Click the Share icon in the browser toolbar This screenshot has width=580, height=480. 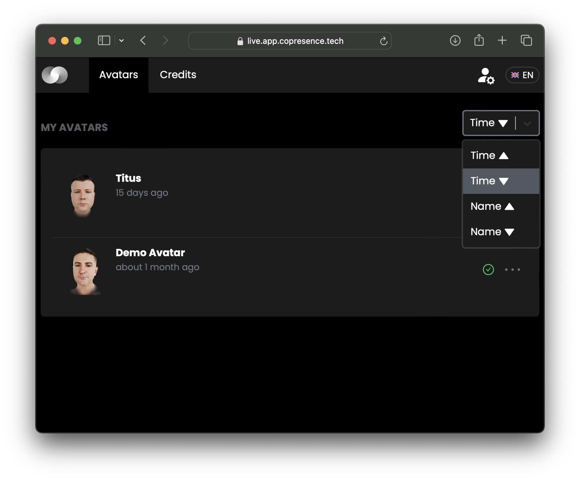pyautogui.click(x=479, y=40)
